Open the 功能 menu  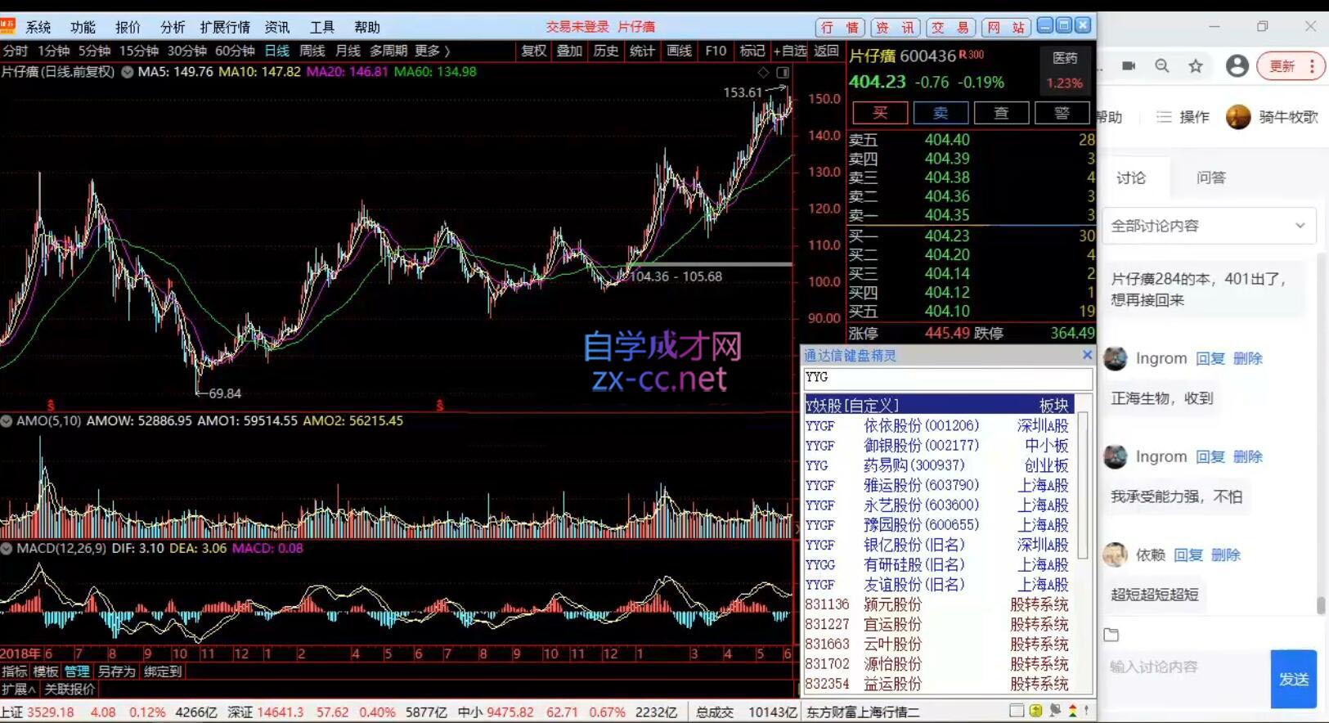(83, 27)
